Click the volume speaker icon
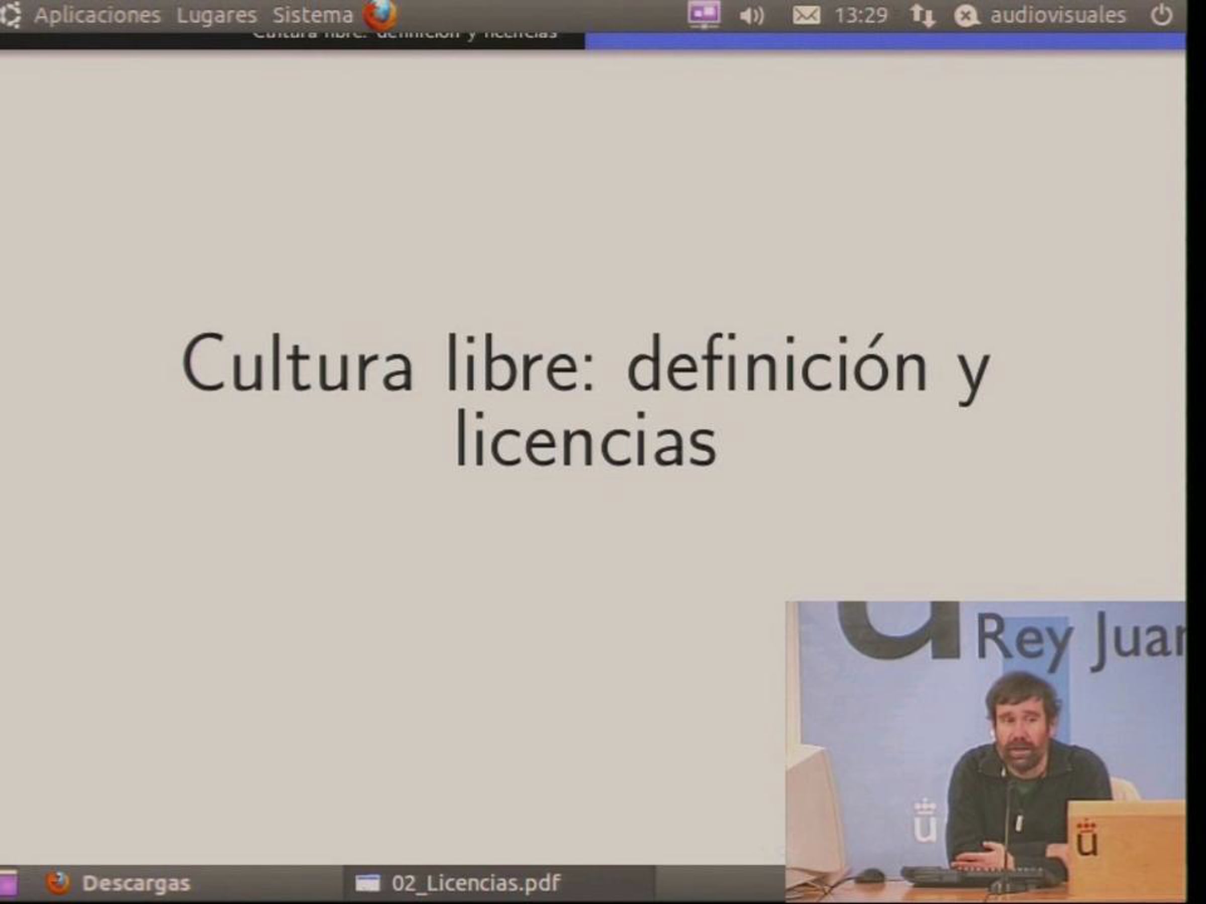1206x904 pixels. (751, 16)
